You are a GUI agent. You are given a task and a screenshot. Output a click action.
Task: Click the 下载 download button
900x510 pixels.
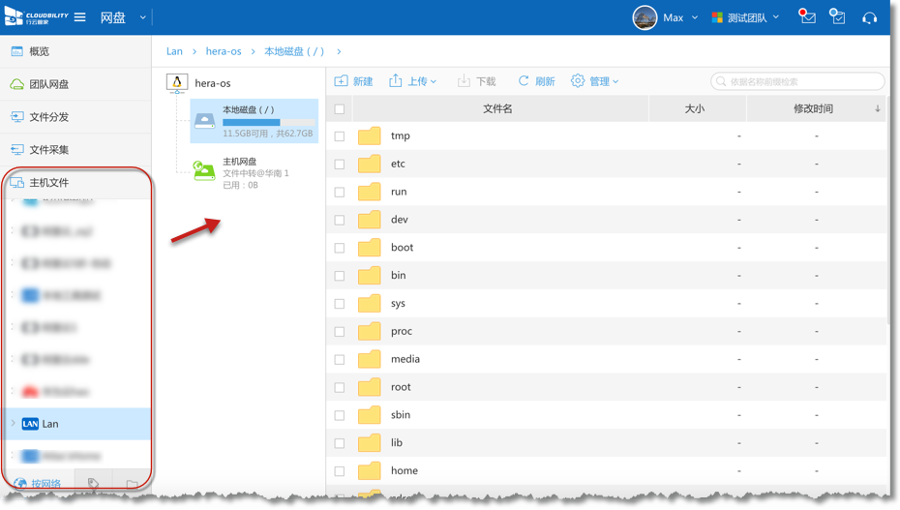[476, 81]
